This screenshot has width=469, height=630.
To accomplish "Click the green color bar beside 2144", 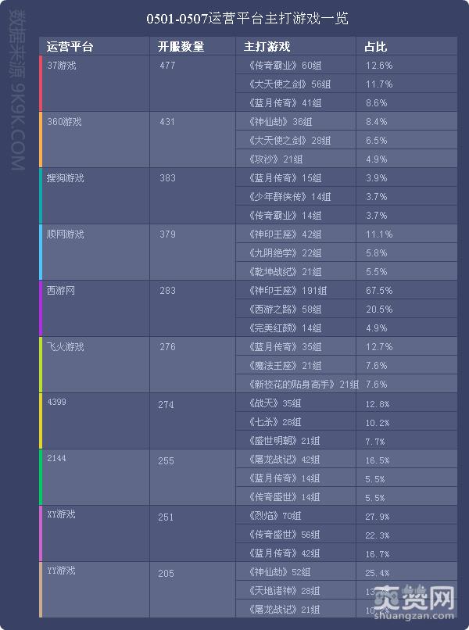I will [x=41, y=478].
